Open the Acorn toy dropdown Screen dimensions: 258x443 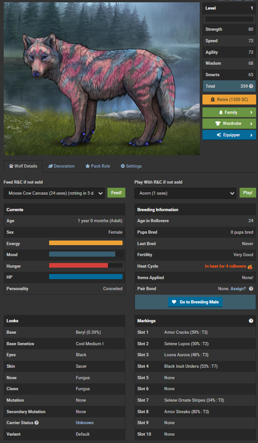[x=185, y=193]
